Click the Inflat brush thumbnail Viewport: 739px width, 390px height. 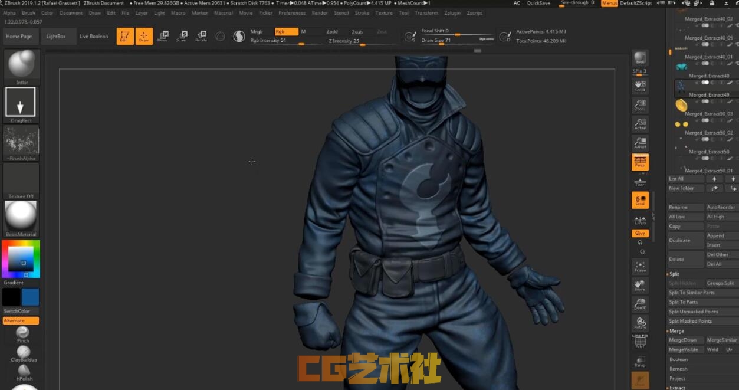pyautogui.click(x=21, y=67)
